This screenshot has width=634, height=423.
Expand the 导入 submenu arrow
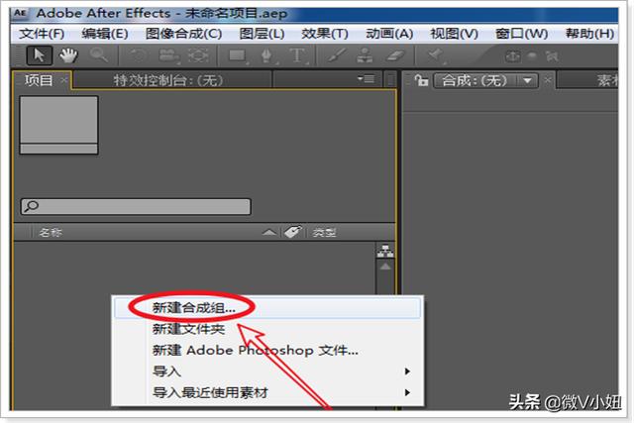tap(406, 371)
